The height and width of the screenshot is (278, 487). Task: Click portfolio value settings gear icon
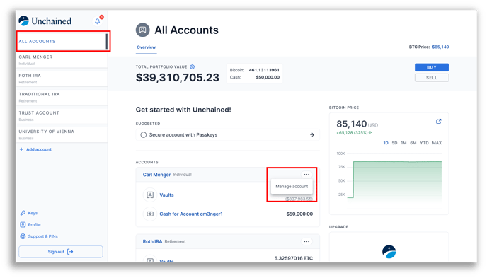[193, 66]
